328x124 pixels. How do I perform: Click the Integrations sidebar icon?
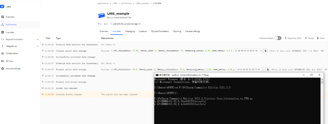click(2, 46)
